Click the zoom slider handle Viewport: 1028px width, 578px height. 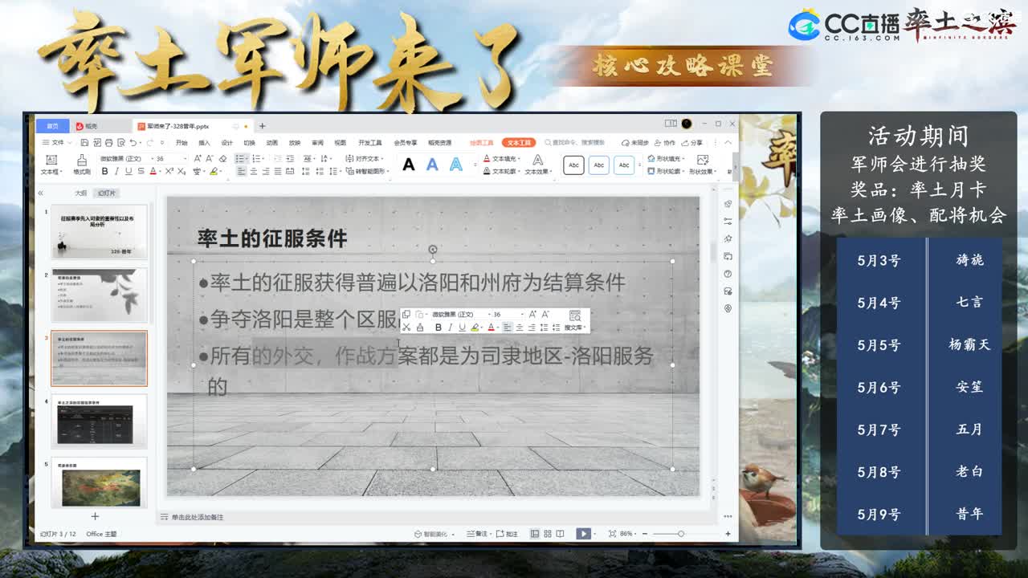coord(681,534)
